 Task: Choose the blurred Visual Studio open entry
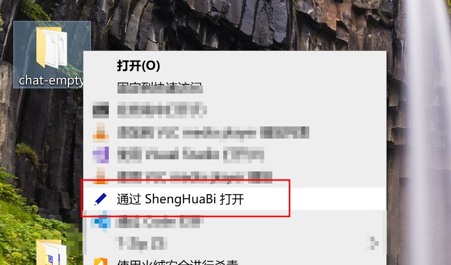(190, 155)
